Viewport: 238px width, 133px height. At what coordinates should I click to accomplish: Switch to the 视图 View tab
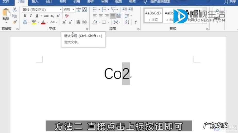click(118, 2)
